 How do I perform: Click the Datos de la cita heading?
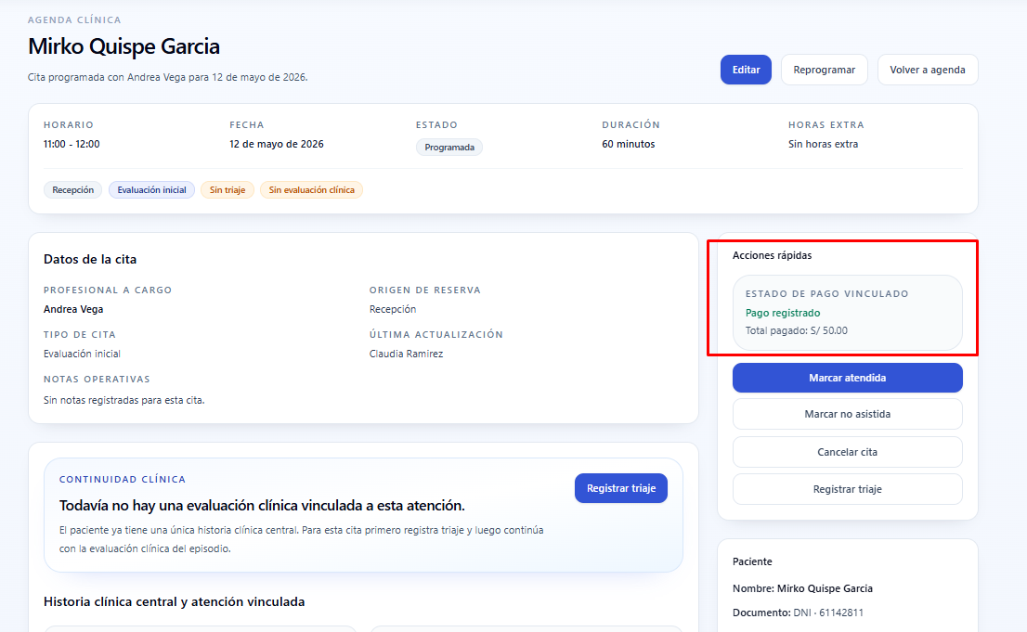[x=90, y=259]
